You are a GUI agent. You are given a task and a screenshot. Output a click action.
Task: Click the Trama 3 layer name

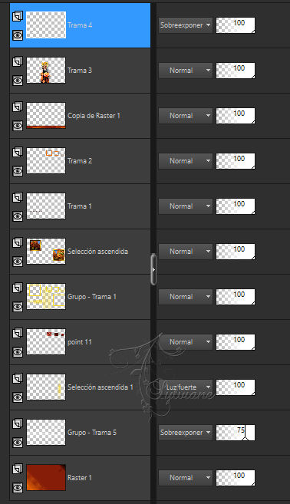pos(80,71)
